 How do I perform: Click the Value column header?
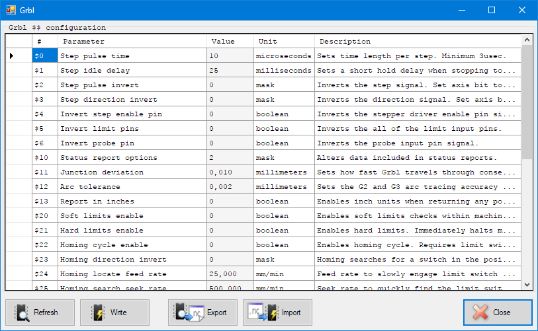coord(230,42)
